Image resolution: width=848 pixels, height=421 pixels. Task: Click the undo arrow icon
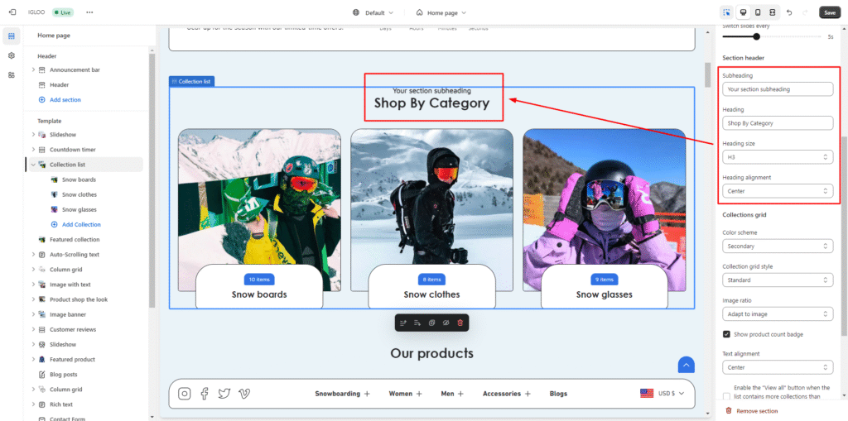coord(789,12)
